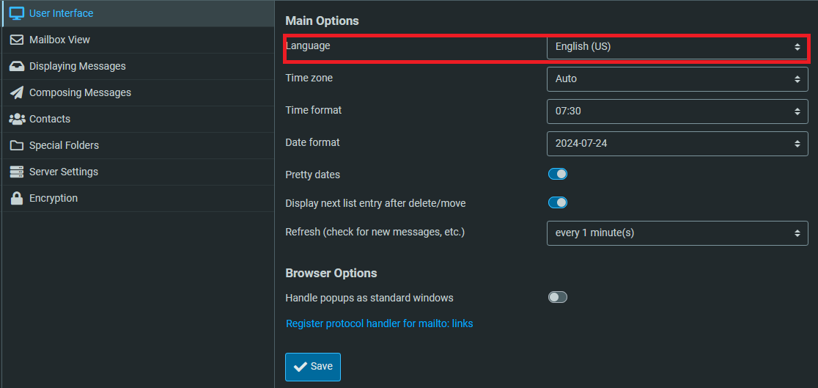Open the Time format selector
818x388 pixels.
pos(677,111)
